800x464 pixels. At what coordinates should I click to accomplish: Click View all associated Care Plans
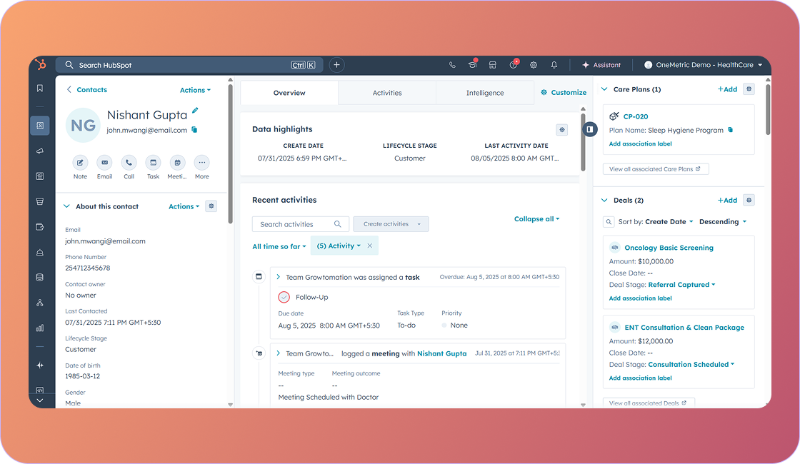coord(655,168)
